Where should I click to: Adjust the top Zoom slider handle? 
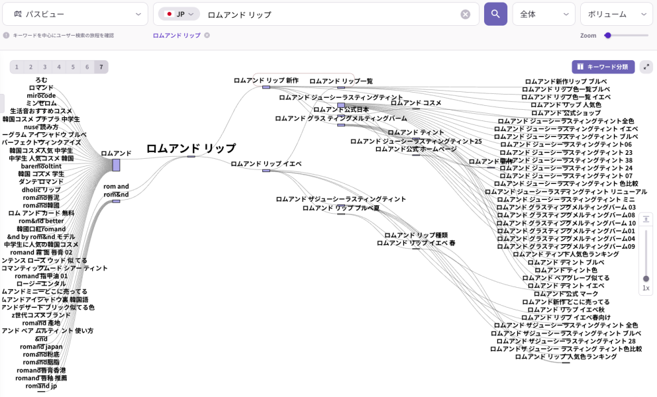click(x=607, y=36)
